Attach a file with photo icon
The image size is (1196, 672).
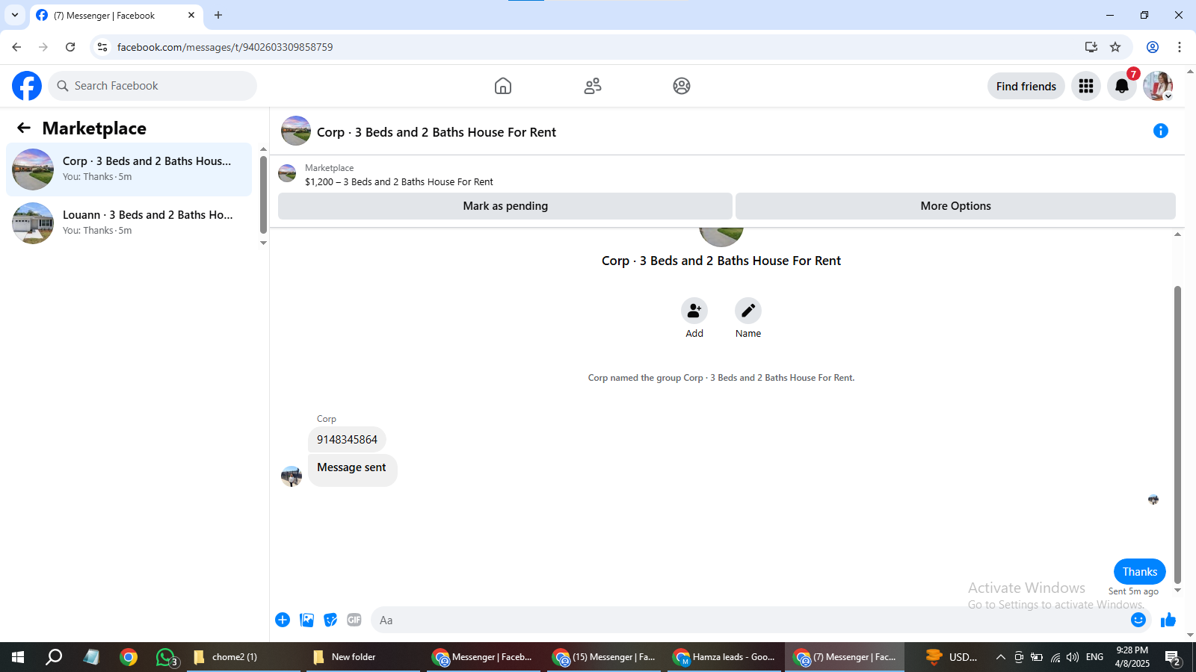tap(306, 620)
